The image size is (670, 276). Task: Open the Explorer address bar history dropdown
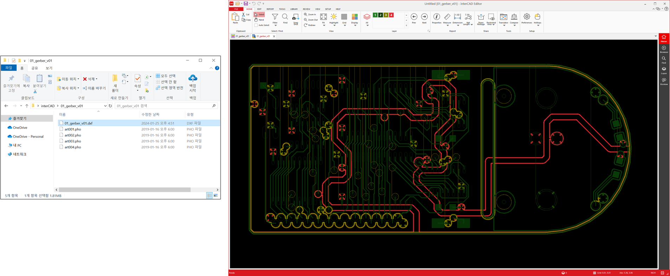(105, 106)
